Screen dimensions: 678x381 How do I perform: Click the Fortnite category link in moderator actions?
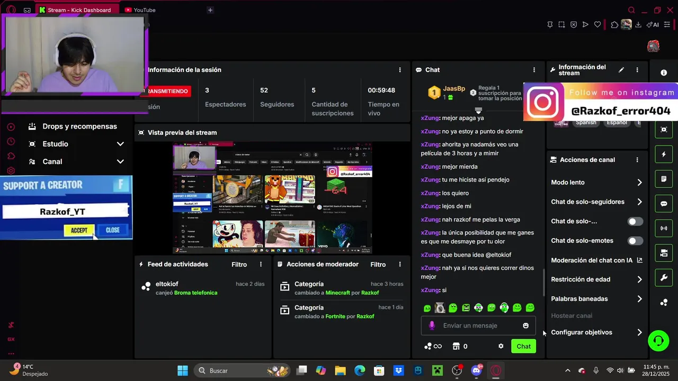coord(335,316)
